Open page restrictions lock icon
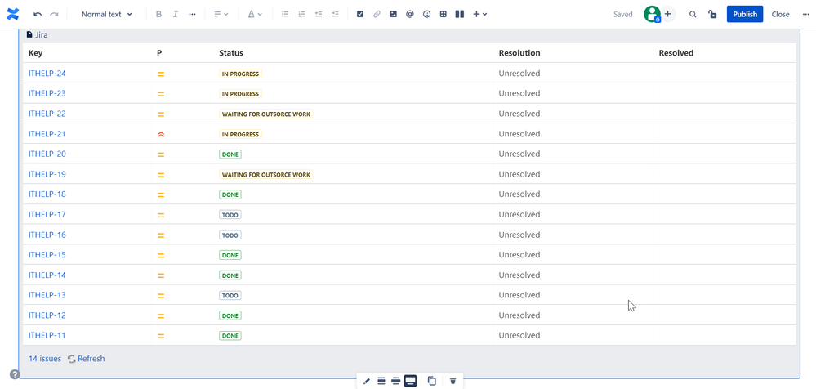The image size is (816, 389). (x=712, y=14)
